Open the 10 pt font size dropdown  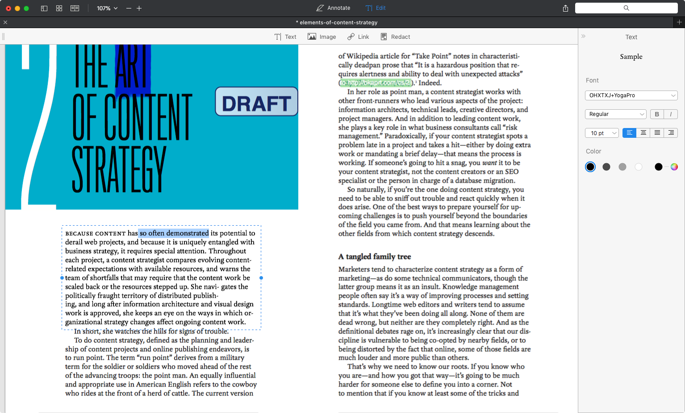click(x=601, y=133)
